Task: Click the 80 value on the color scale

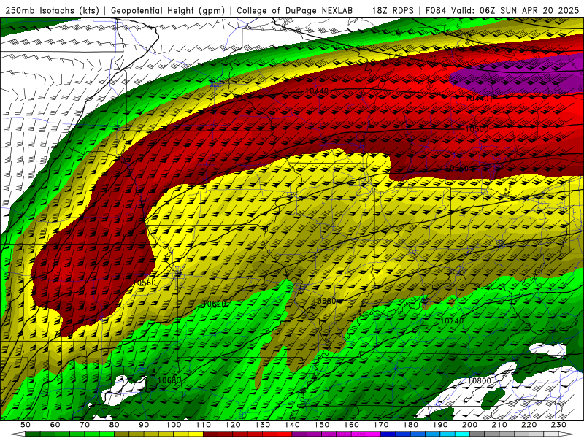Action: [x=115, y=425]
